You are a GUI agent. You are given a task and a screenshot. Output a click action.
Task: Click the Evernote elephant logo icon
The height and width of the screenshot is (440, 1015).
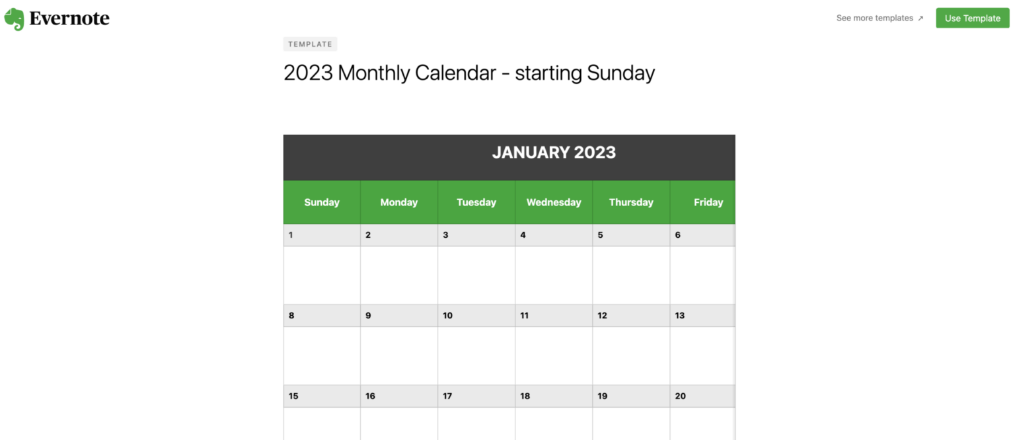(x=14, y=18)
